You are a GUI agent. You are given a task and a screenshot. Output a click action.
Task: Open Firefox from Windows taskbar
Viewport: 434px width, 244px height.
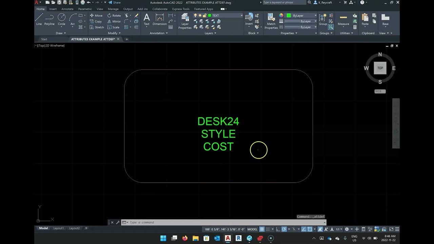coord(185,238)
